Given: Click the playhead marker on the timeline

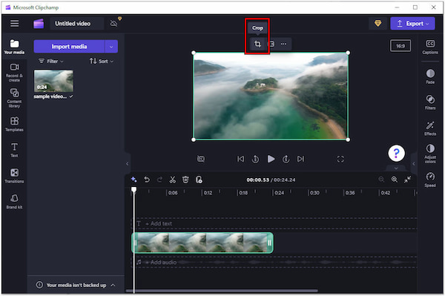Looking at the screenshot, I should coord(133,190).
